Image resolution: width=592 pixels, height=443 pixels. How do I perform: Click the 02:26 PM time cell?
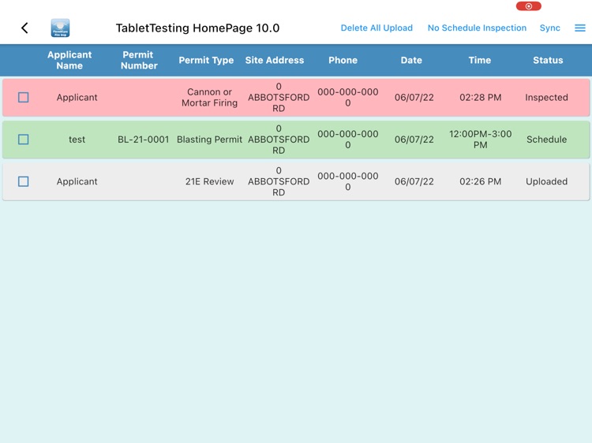(x=480, y=181)
